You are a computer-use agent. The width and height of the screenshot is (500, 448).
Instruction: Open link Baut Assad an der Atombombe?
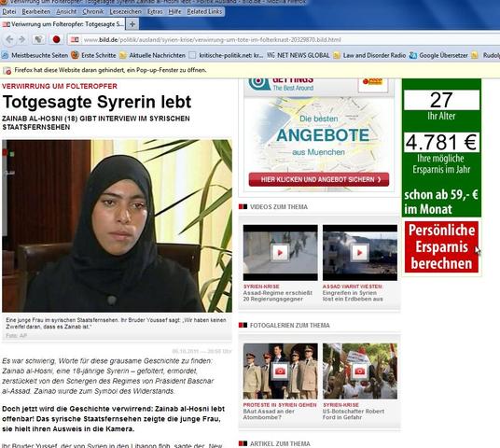click(269, 414)
